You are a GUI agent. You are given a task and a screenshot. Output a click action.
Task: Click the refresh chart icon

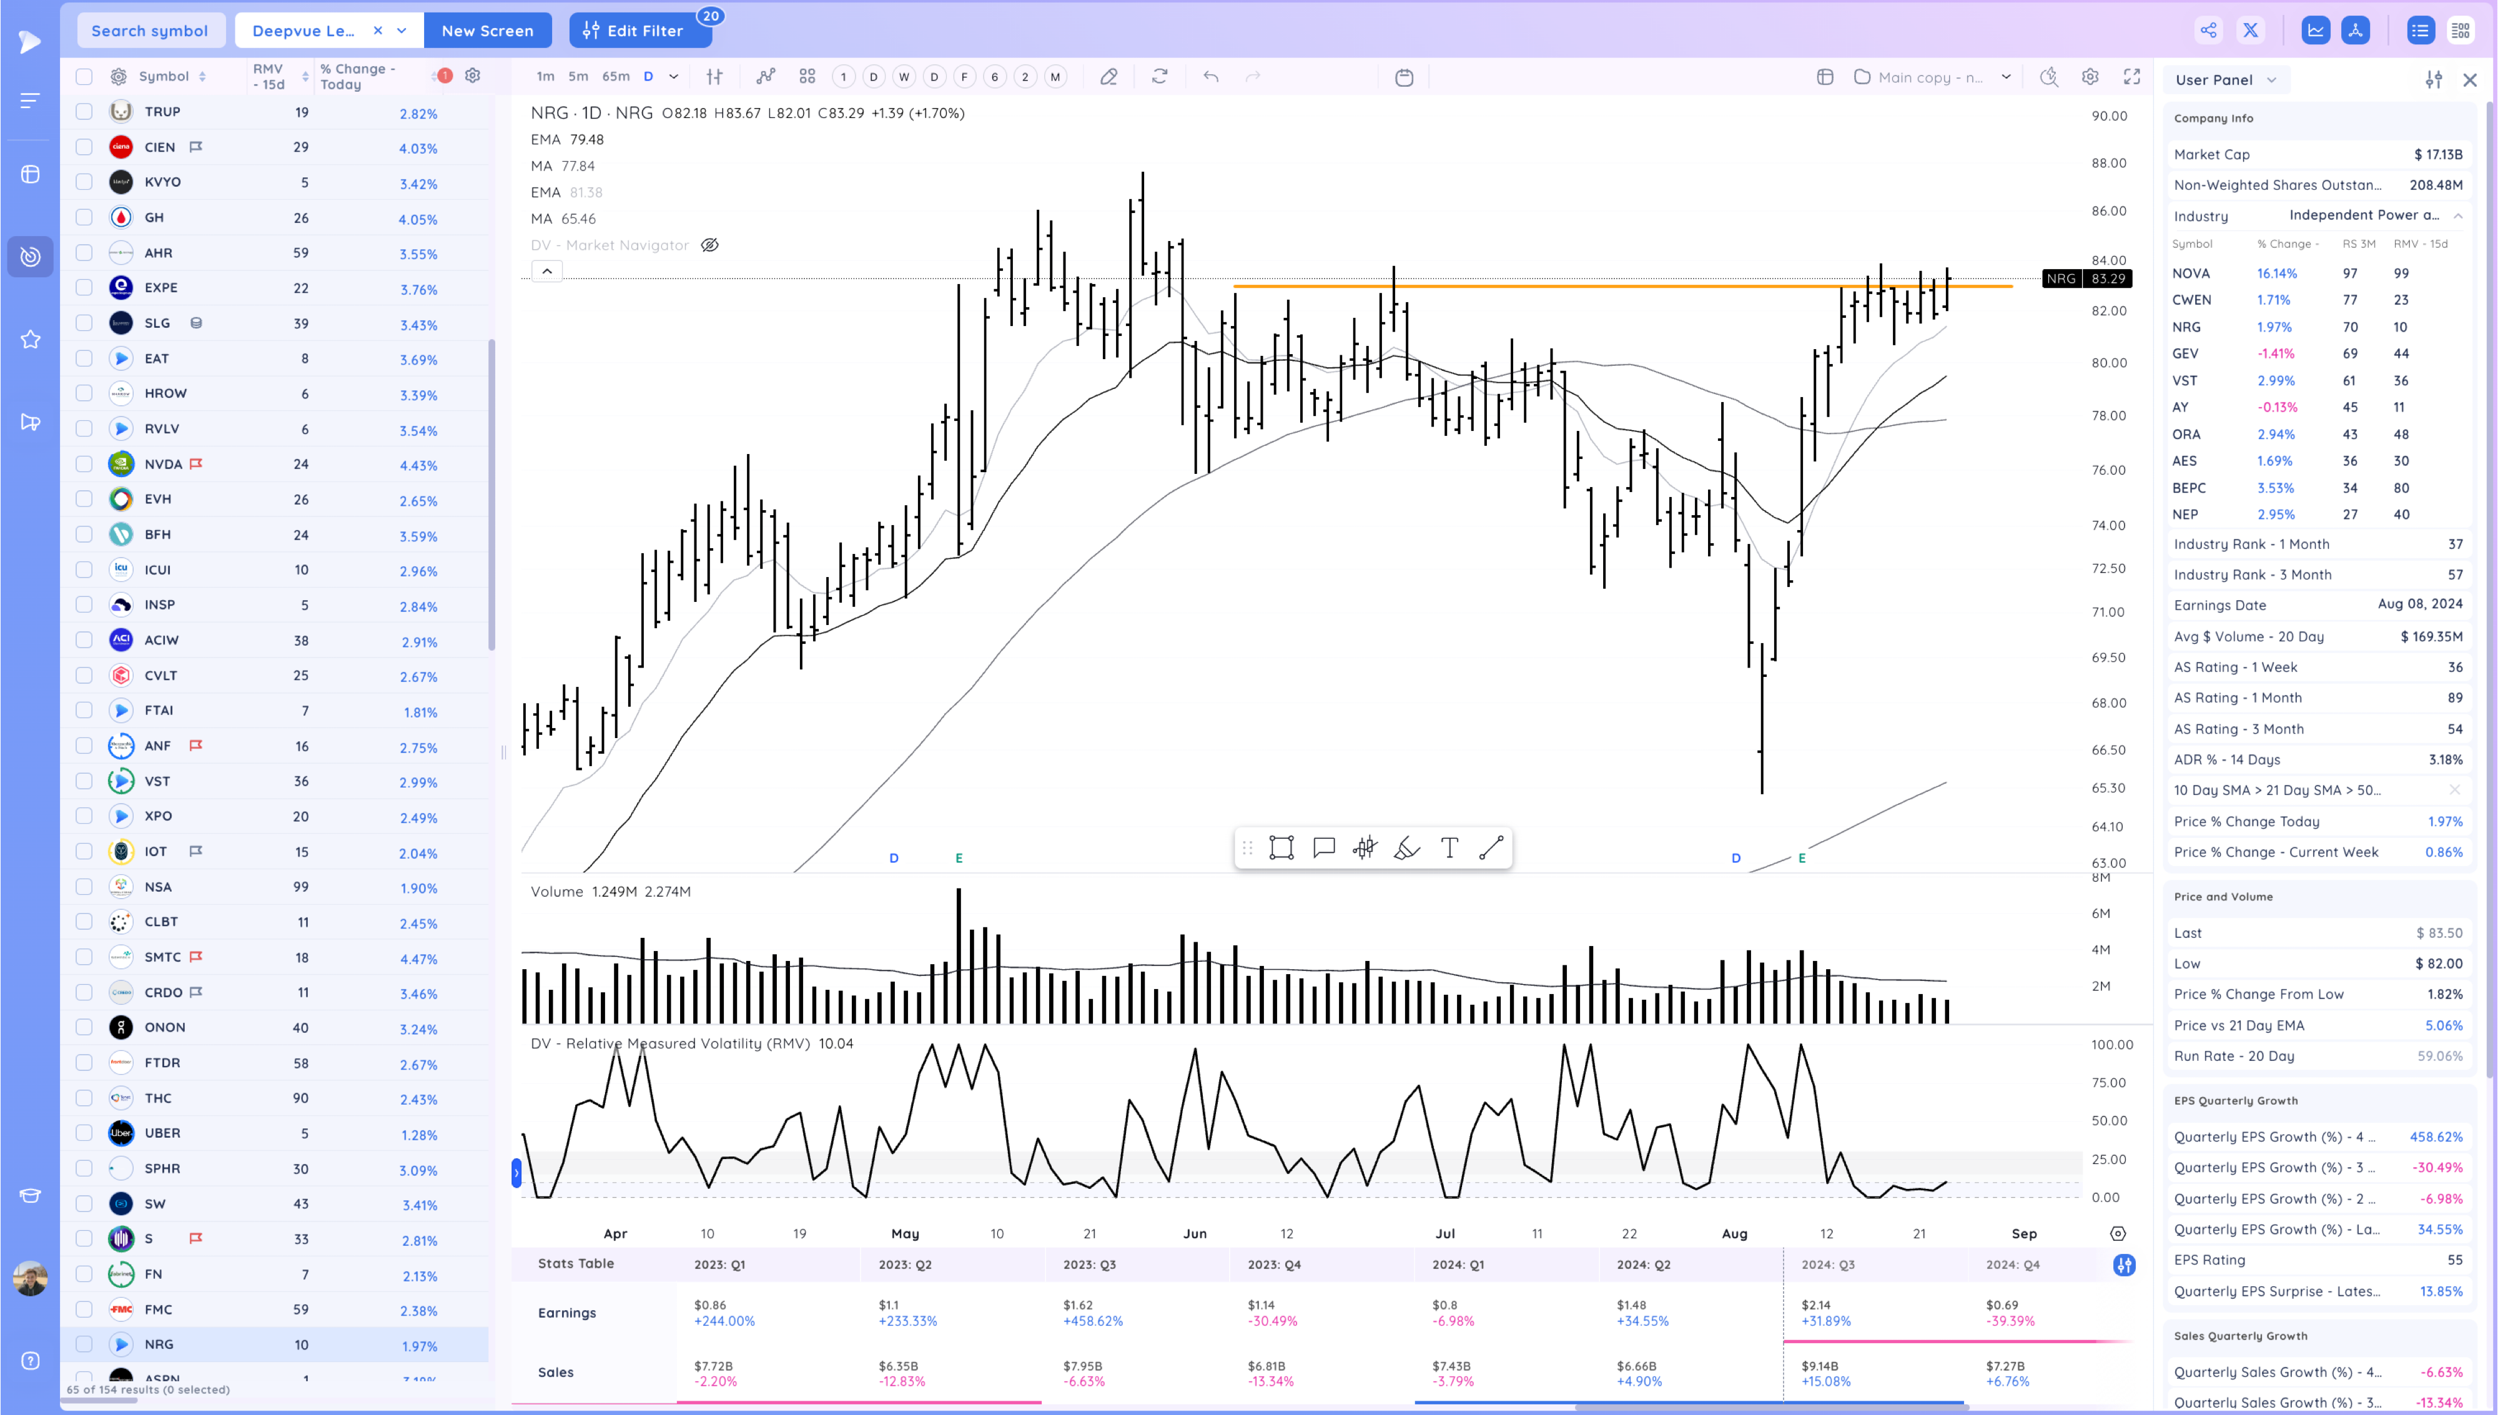click(x=1159, y=77)
